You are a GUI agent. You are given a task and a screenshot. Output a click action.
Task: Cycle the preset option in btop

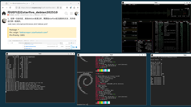pos(134,5)
